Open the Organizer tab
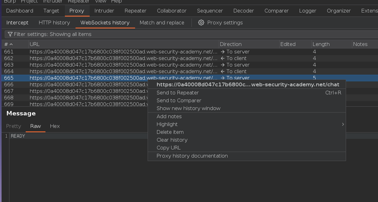 coord(339,11)
